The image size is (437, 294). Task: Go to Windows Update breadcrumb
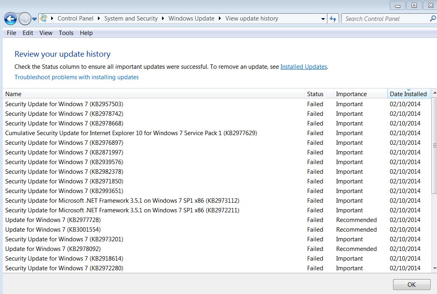(191, 19)
